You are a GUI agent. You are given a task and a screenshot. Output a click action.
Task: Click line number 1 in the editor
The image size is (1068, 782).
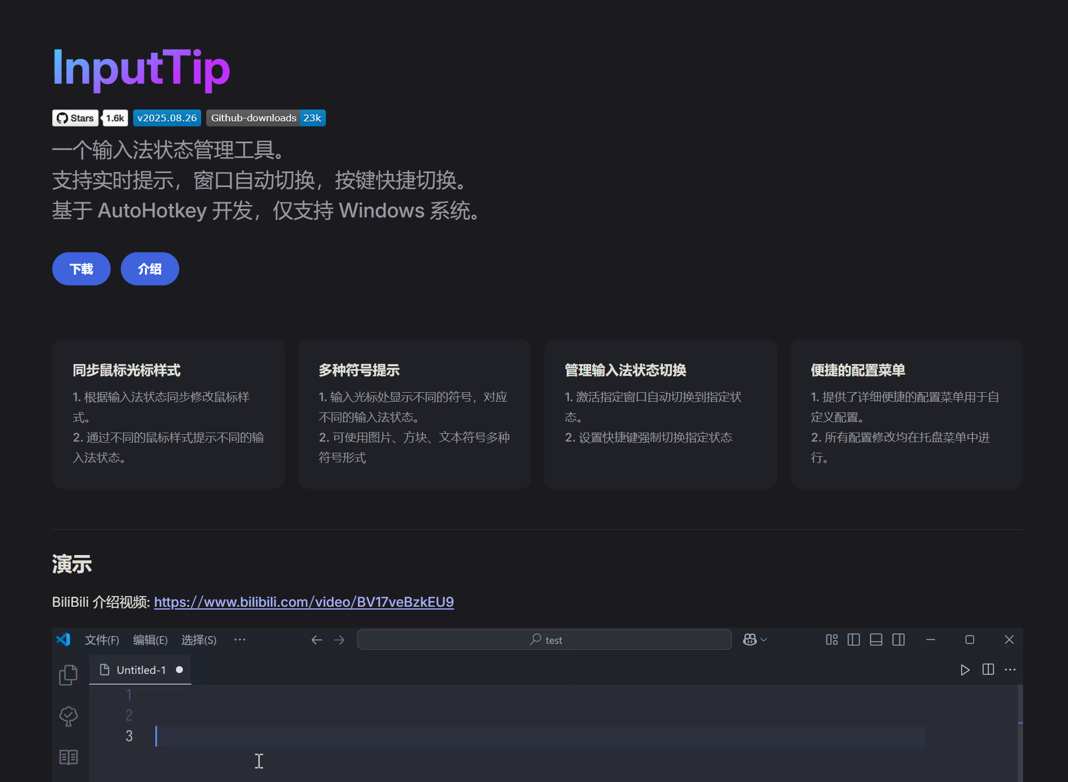[129, 695]
